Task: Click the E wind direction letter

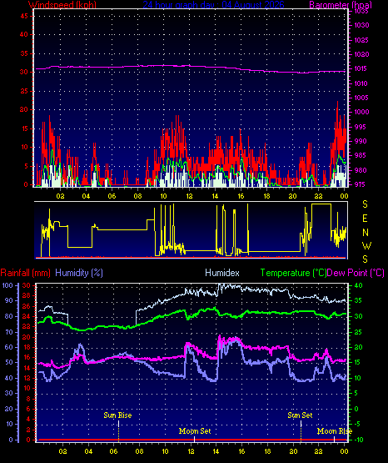Action: tap(365, 219)
